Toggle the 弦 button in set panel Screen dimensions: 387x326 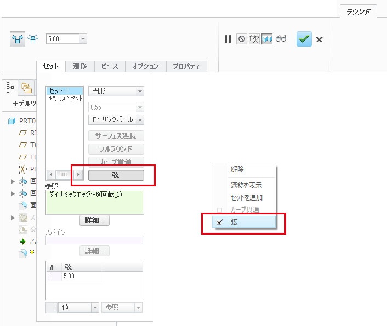[x=116, y=175]
